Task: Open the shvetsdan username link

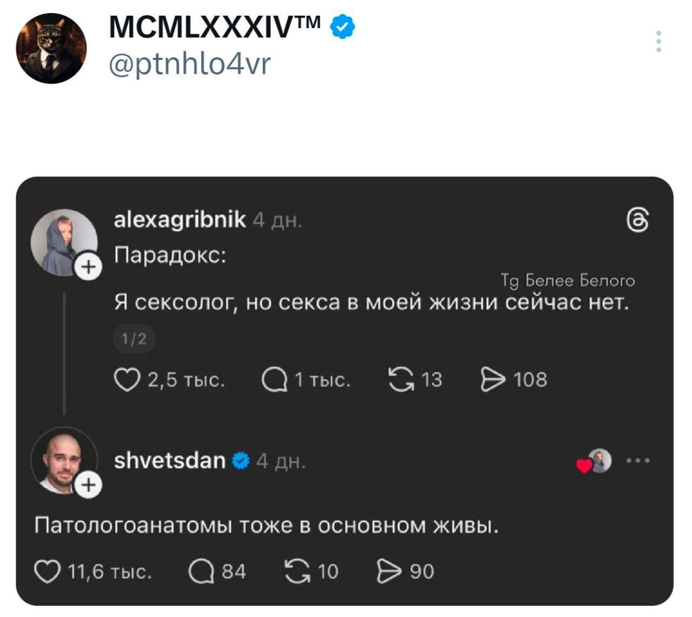Action: tap(170, 461)
